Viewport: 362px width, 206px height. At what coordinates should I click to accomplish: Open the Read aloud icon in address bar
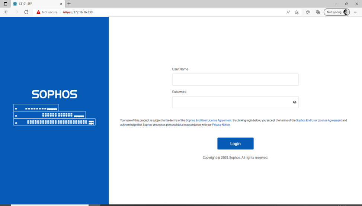[x=288, y=12]
